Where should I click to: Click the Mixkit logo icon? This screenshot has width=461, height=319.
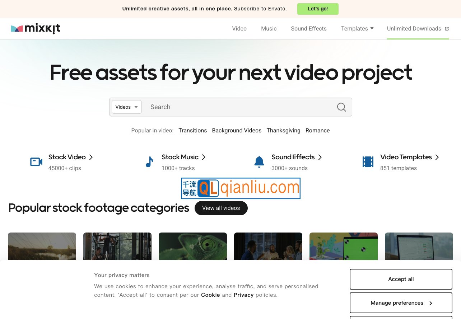point(17,29)
